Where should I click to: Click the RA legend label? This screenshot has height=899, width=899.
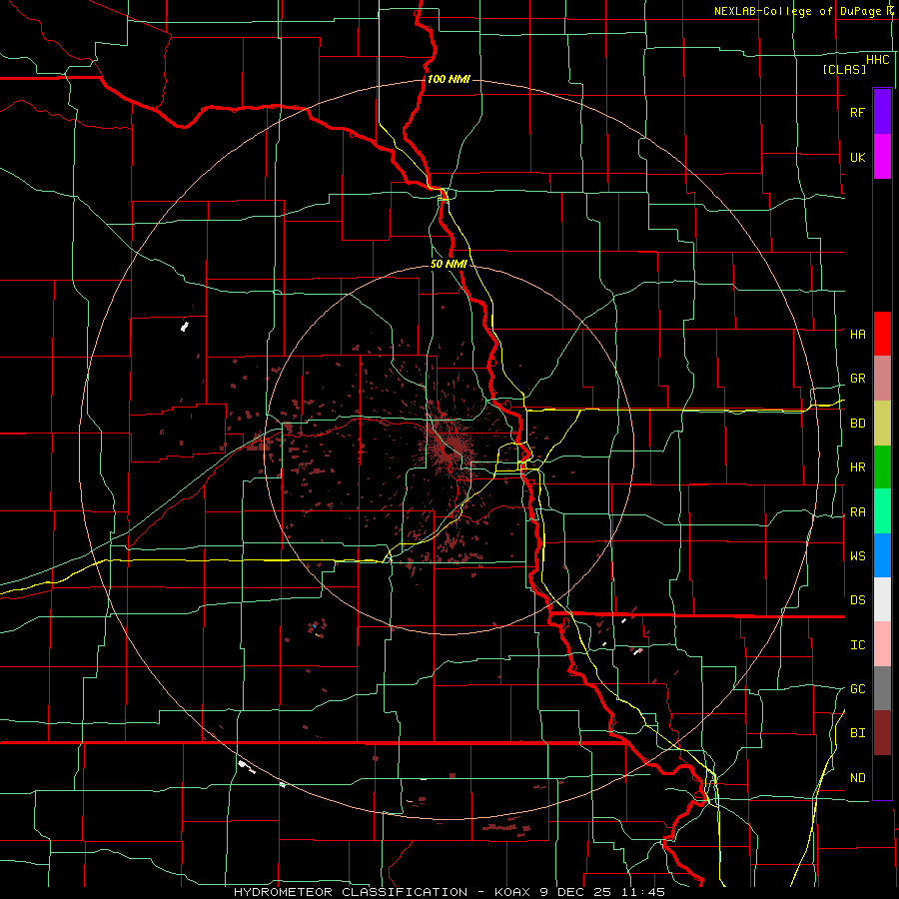(857, 511)
